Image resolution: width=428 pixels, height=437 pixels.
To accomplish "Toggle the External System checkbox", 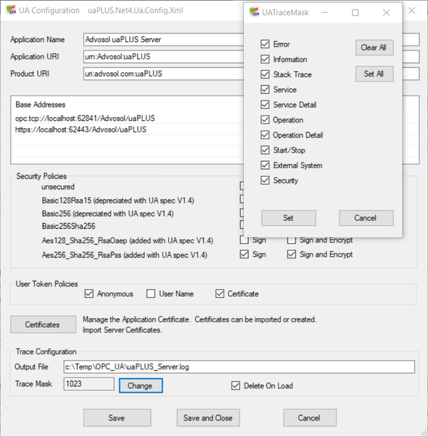I will coord(265,165).
